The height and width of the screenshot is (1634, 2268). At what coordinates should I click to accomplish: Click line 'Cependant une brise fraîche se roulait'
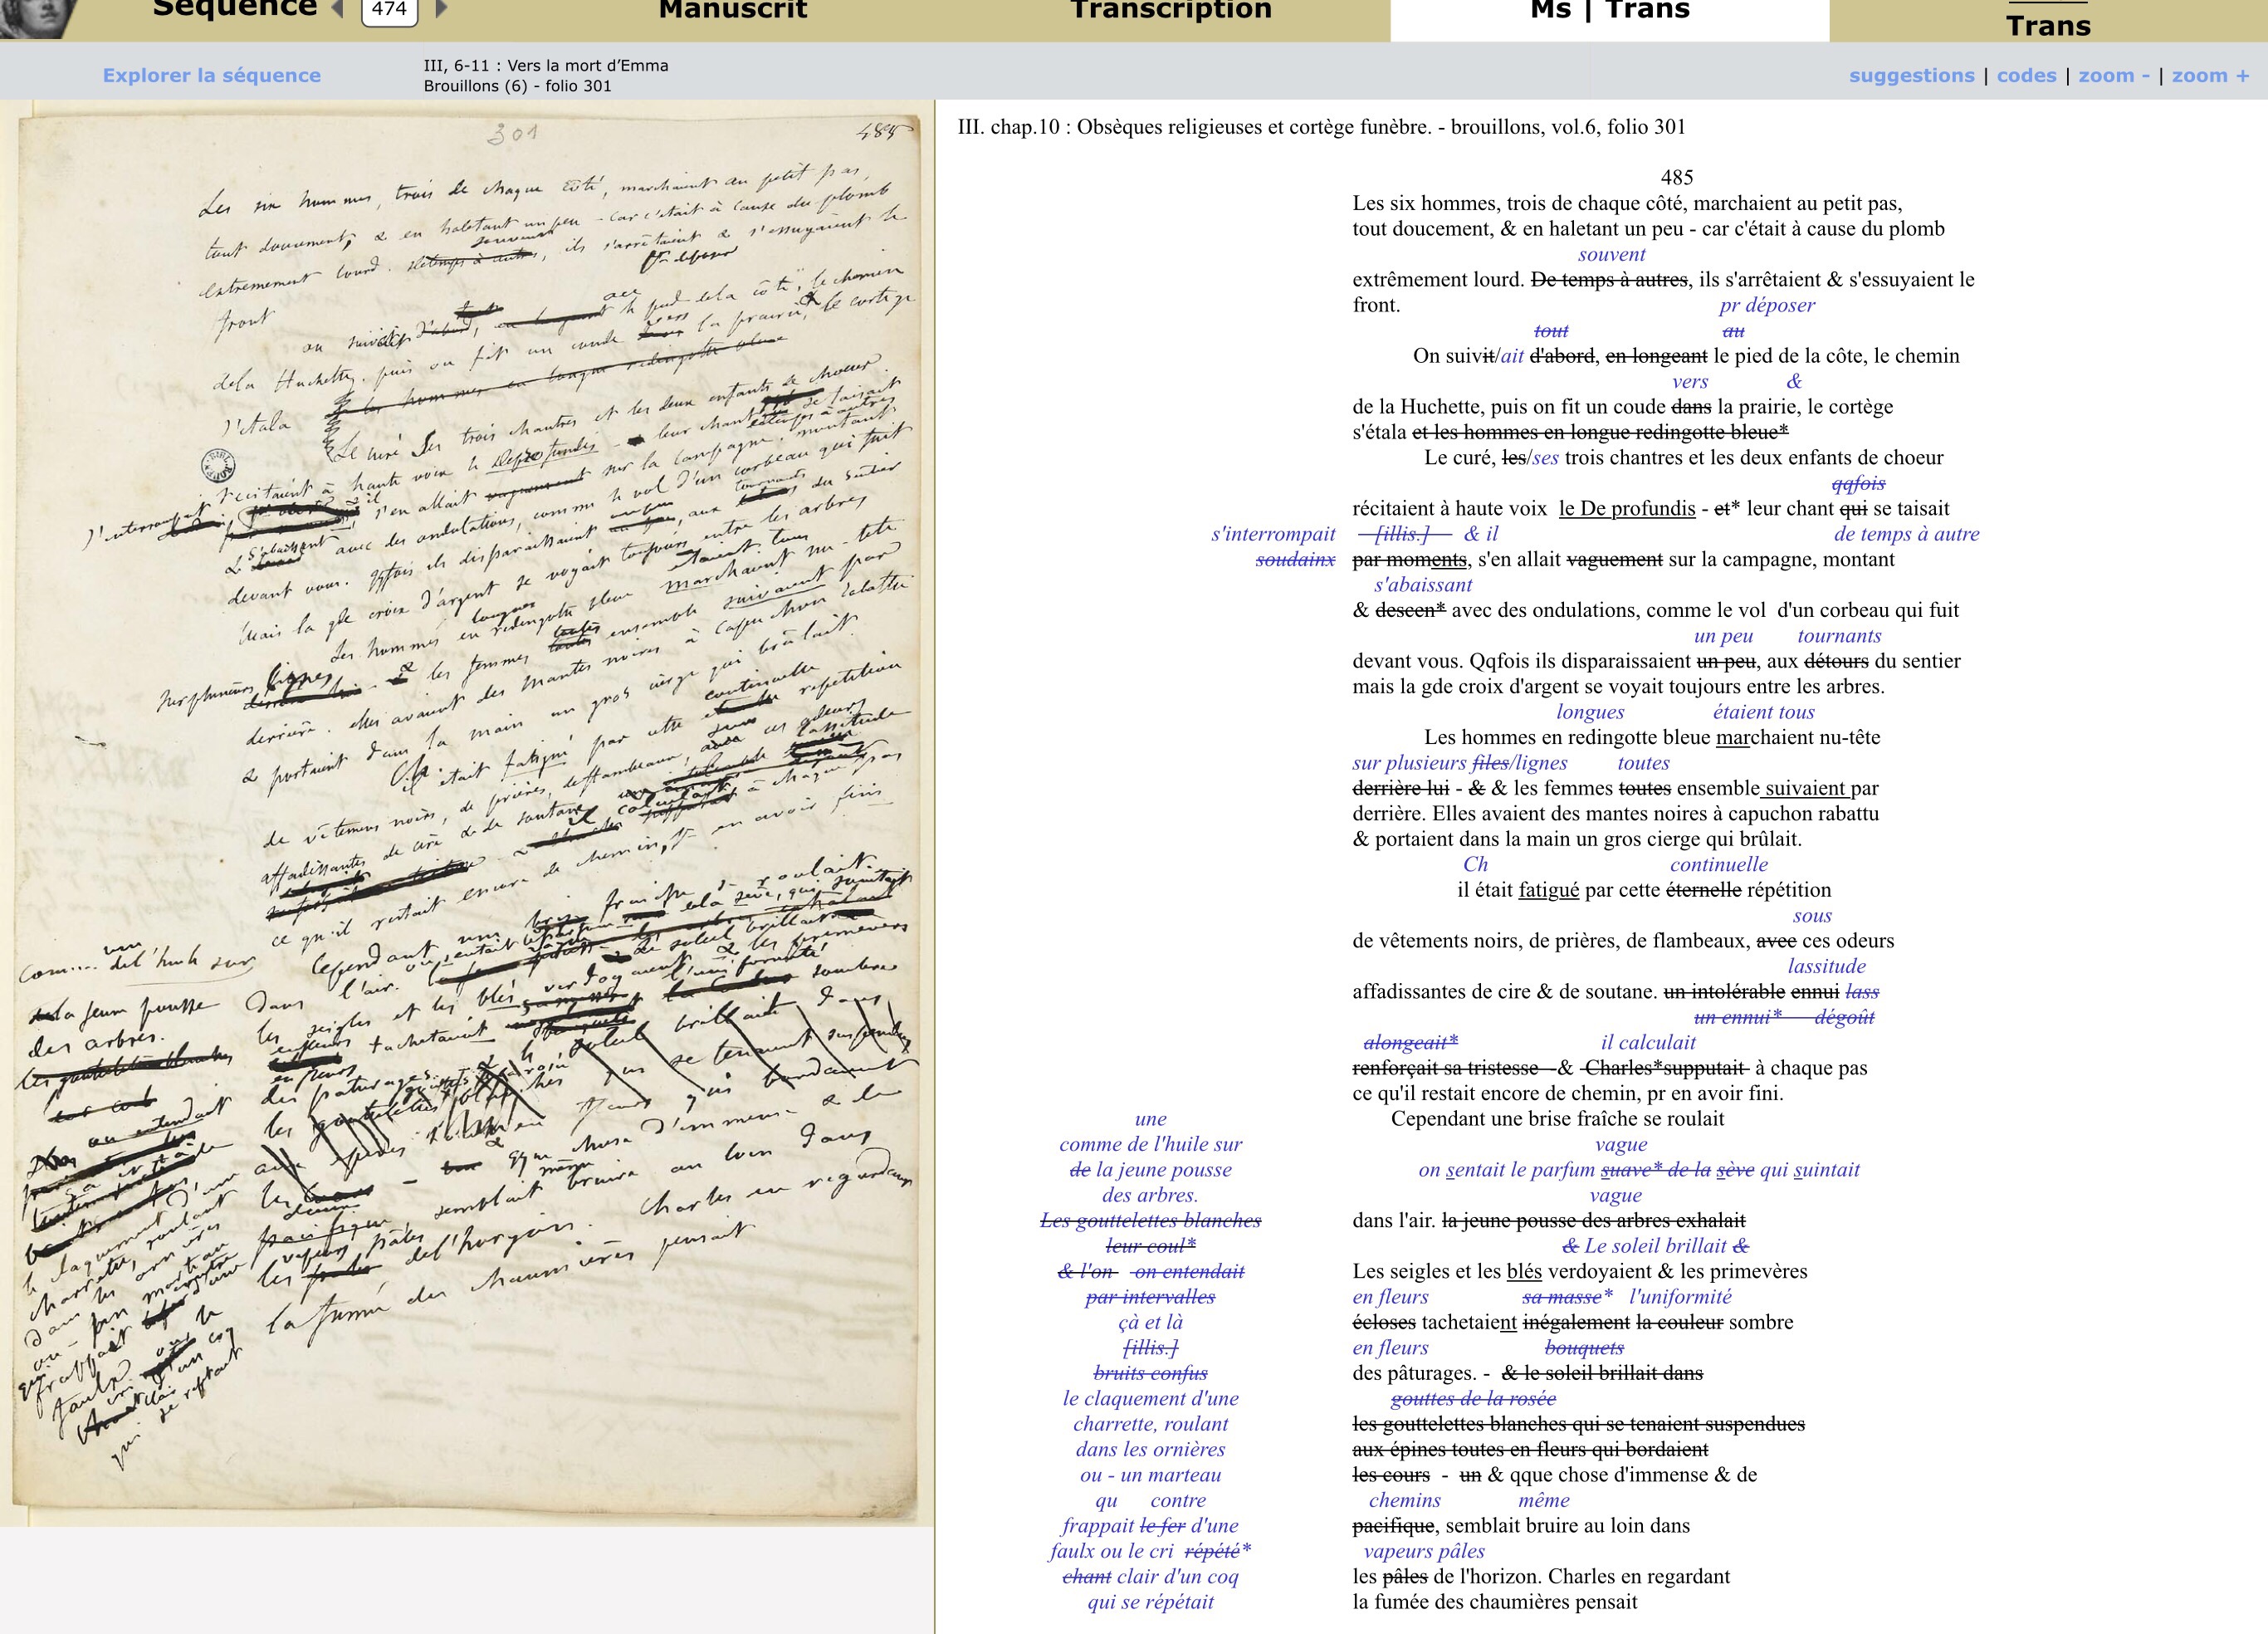click(x=1557, y=1118)
